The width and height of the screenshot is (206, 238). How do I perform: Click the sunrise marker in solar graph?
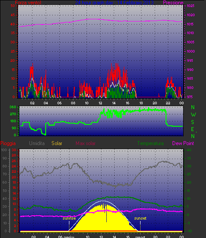(x=69, y=218)
